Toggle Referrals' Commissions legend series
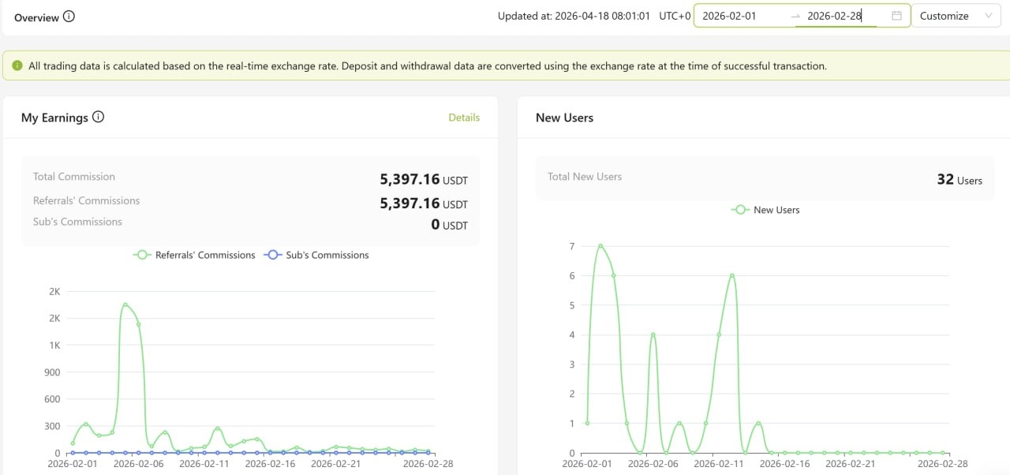Screen dimensions: 1010x475 point(195,255)
